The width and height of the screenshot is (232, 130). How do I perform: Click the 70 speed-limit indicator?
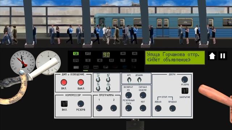point(123,60)
